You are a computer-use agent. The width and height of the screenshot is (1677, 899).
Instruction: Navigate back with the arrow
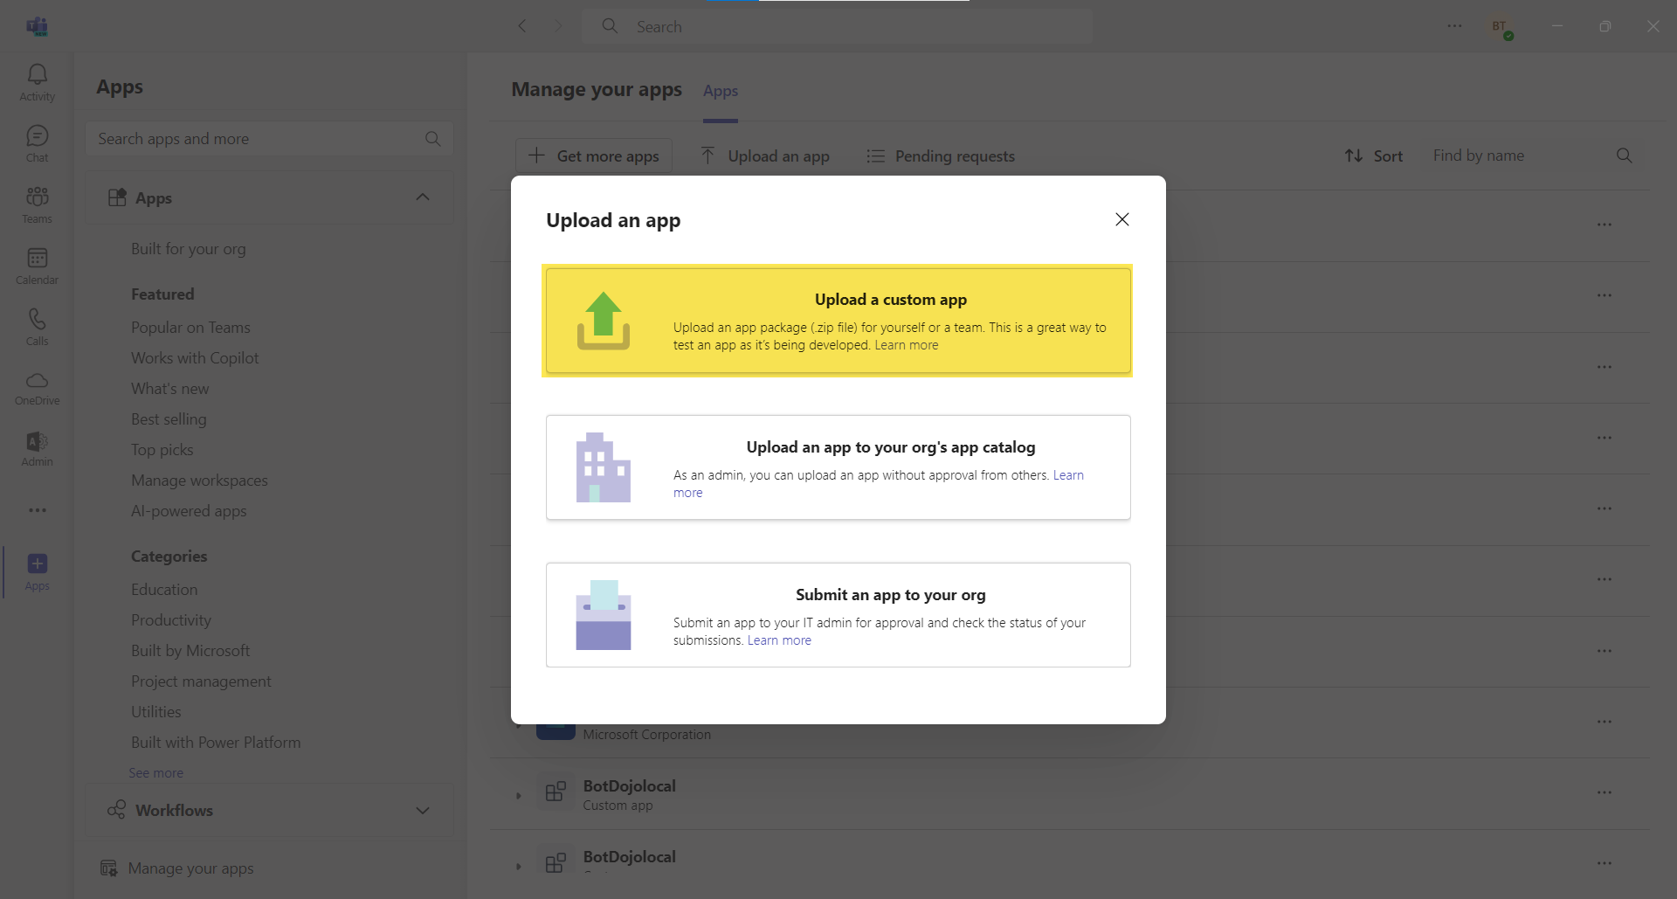pos(522,26)
